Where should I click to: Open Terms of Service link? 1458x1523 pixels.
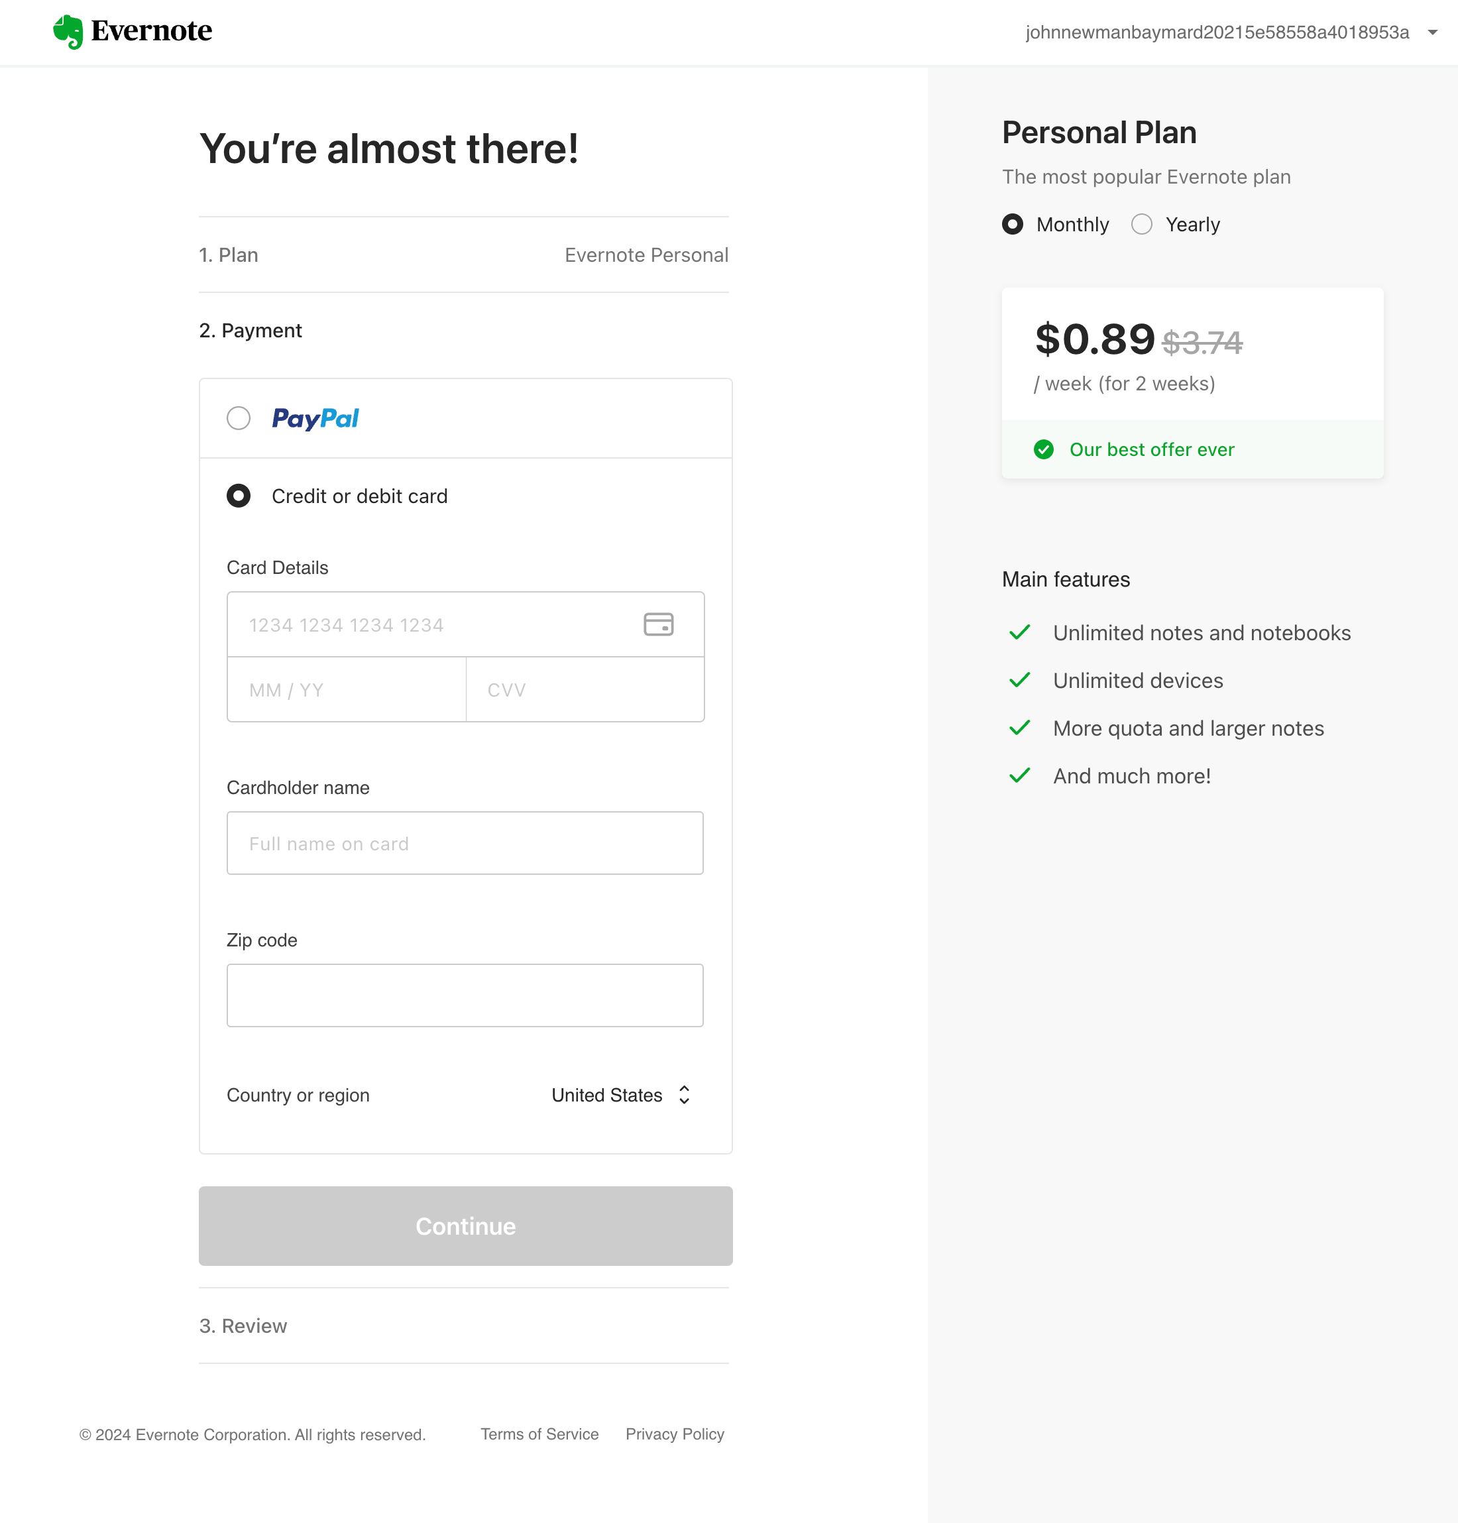tap(539, 1434)
